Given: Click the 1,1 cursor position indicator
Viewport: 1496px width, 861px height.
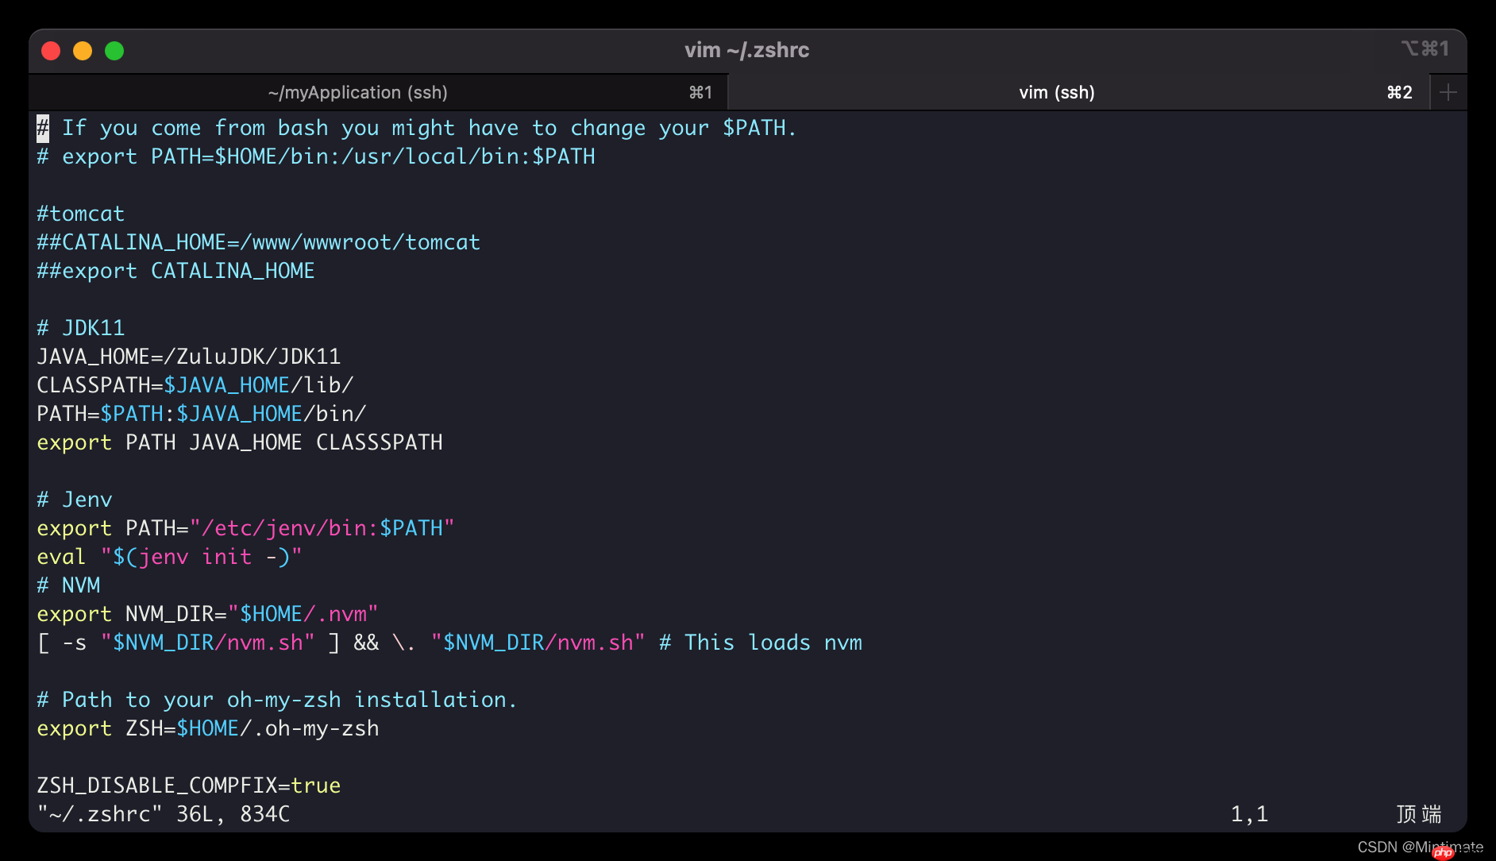Looking at the screenshot, I should (1250, 813).
